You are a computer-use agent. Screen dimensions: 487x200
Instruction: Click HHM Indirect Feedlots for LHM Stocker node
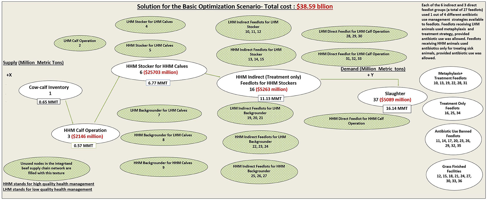pyautogui.click(x=256, y=54)
